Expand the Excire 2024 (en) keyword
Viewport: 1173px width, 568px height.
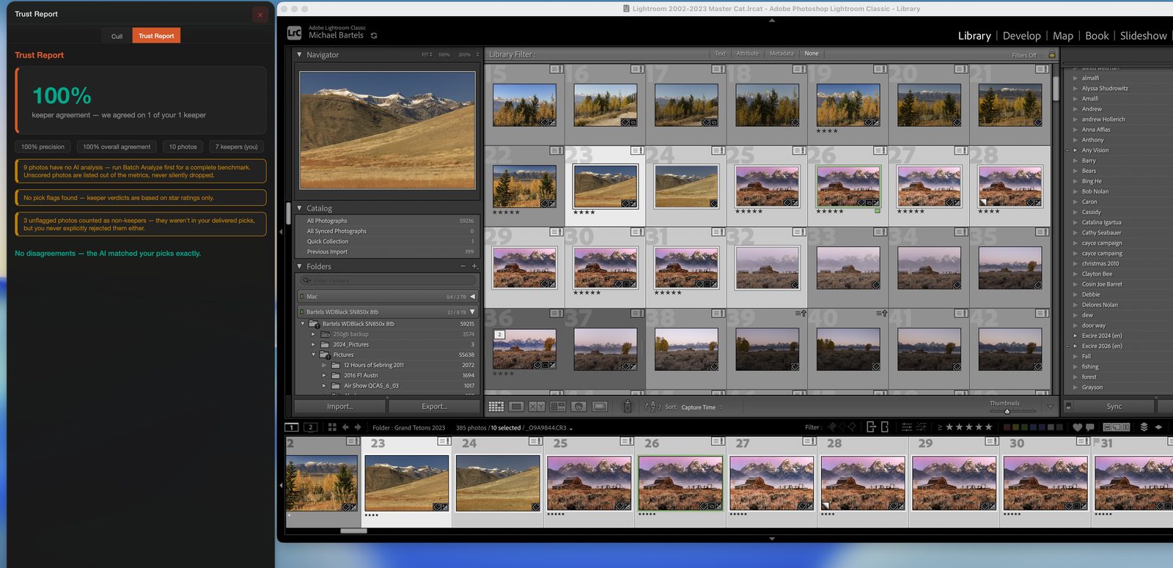[x=1075, y=336]
